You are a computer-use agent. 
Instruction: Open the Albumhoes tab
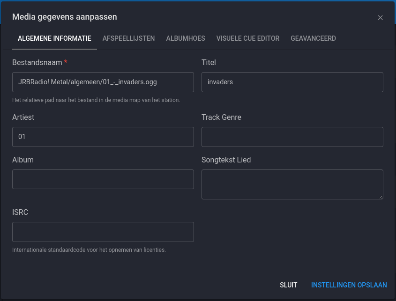185,38
